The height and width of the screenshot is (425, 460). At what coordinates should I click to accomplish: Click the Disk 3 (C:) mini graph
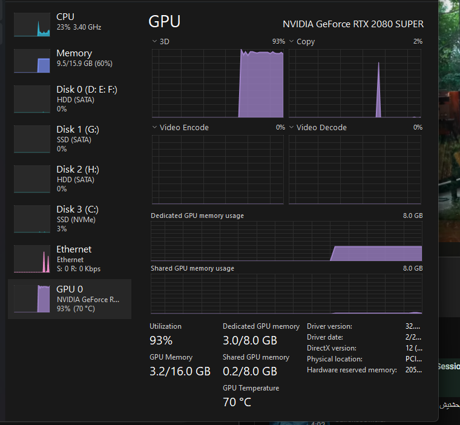click(32, 219)
